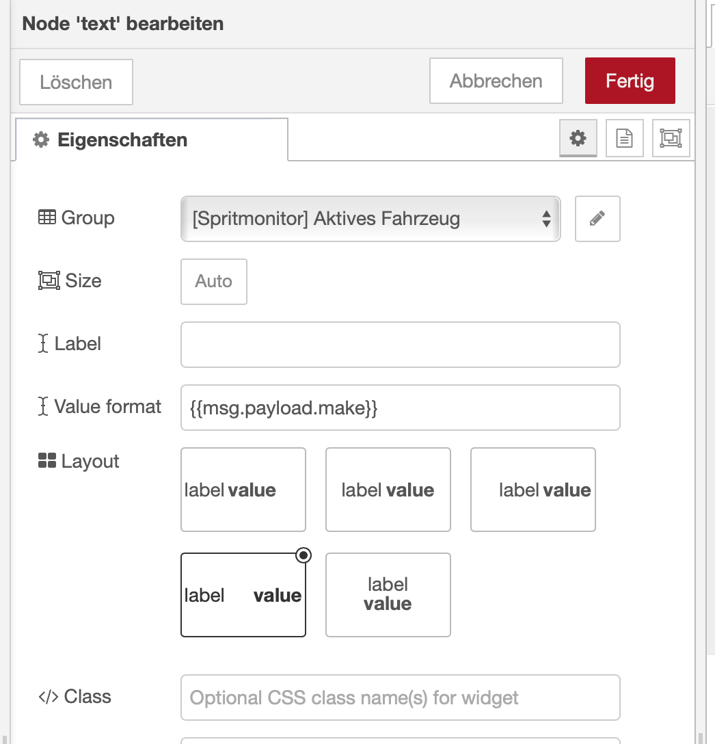Edit the selected group with pencil icon
Image resolution: width=715 pixels, height=744 pixels.
coord(597,219)
